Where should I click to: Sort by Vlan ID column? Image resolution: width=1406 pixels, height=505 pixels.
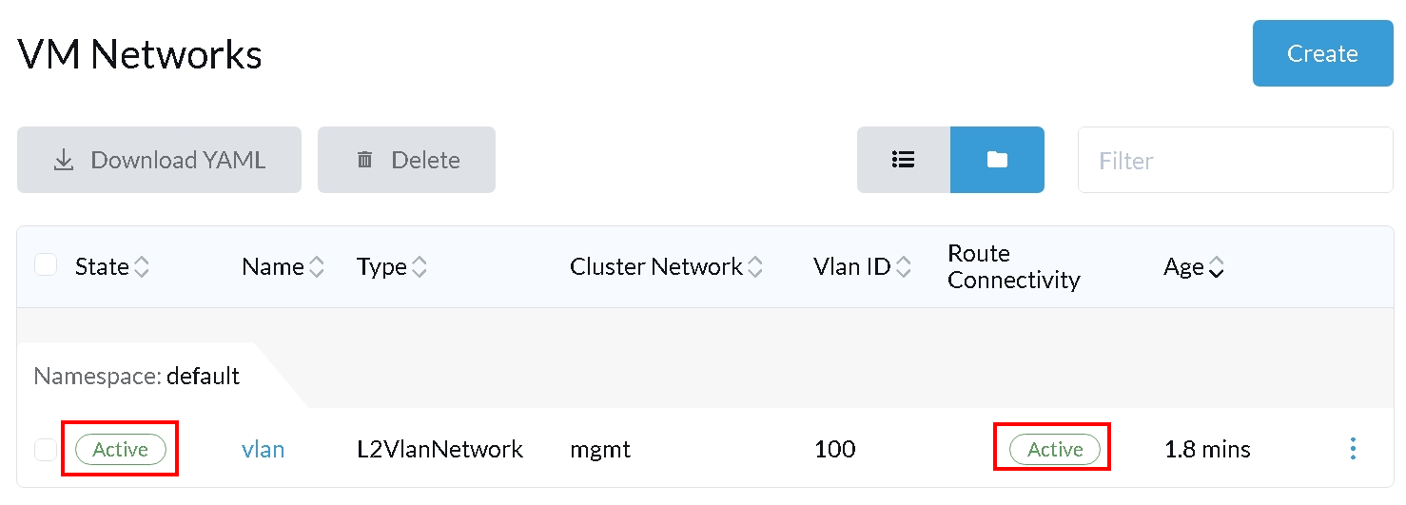coord(863,267)
